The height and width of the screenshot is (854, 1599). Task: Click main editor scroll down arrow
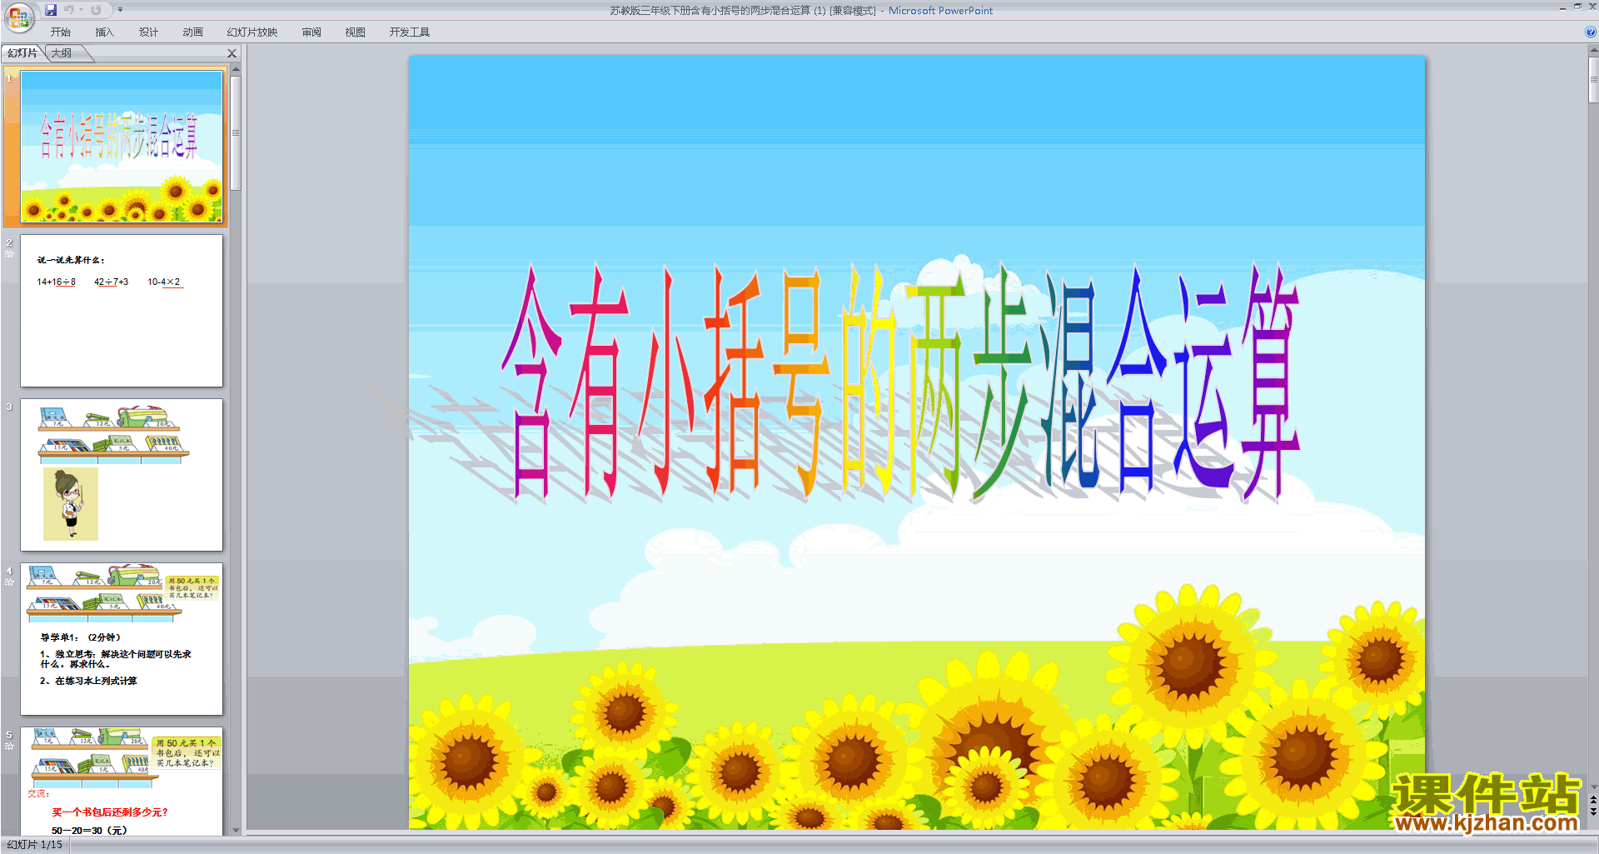(x=1594, y=786)
